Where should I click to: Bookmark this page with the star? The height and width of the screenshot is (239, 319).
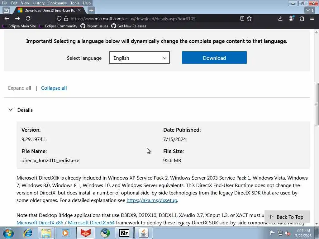tap(249, 18)
